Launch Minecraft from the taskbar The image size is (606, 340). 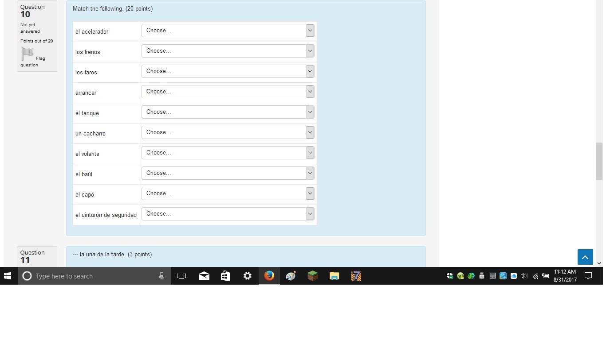(313, 276)
